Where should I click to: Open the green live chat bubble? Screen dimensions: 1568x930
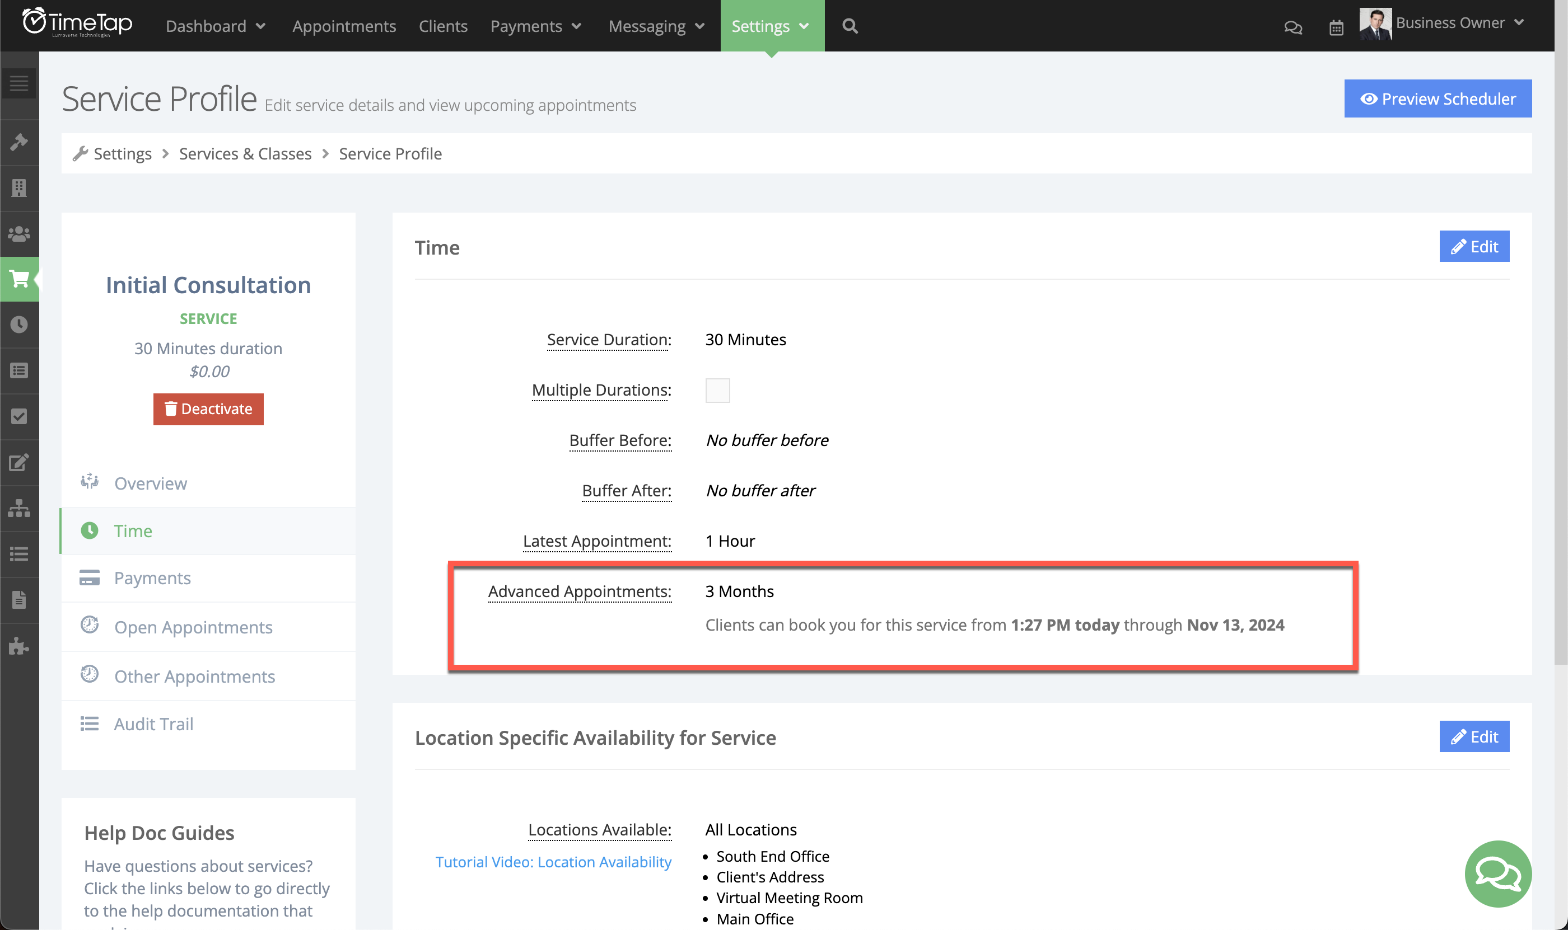1497,873
